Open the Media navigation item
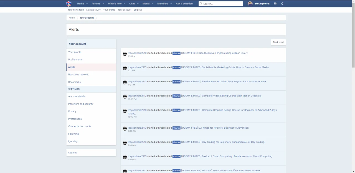The height and width of the screenshot is (173, 355). tap(146, 4)
